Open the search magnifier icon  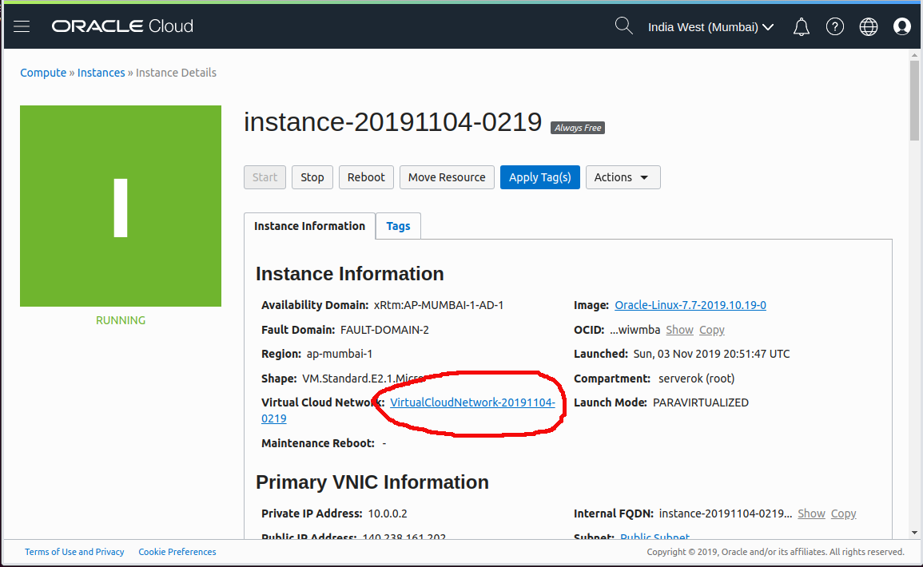click(x=623, y=26)
